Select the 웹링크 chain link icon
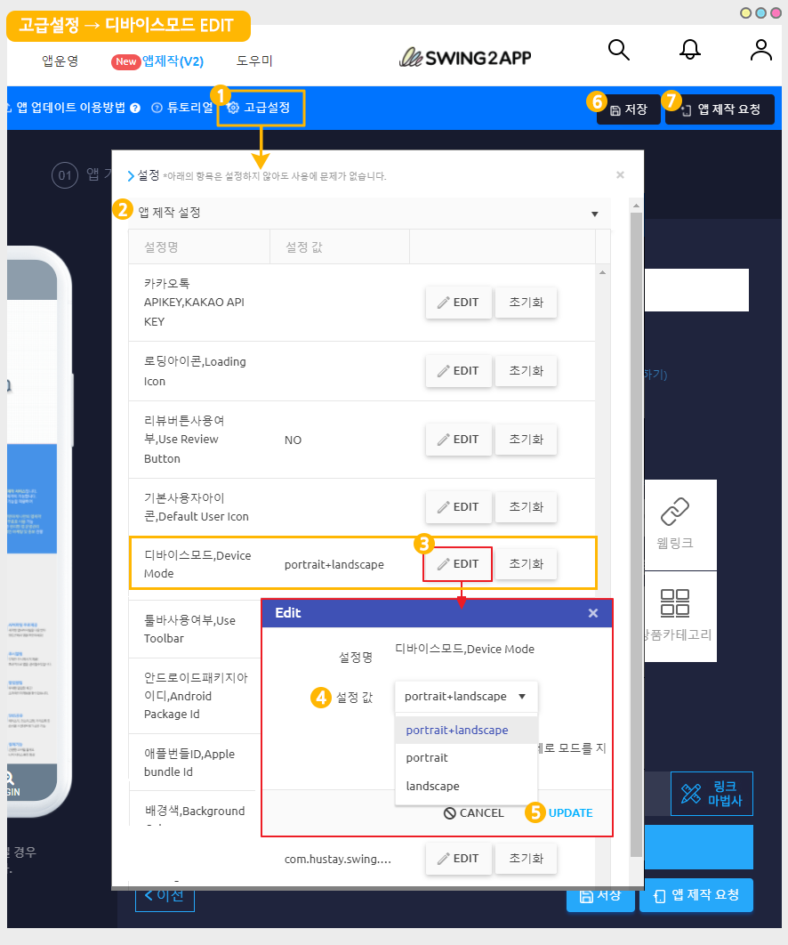The image size is (788, 945). click(675, 513)
